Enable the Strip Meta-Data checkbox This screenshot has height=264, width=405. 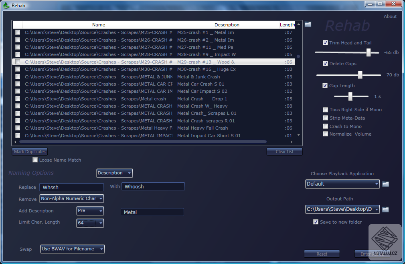326,118
